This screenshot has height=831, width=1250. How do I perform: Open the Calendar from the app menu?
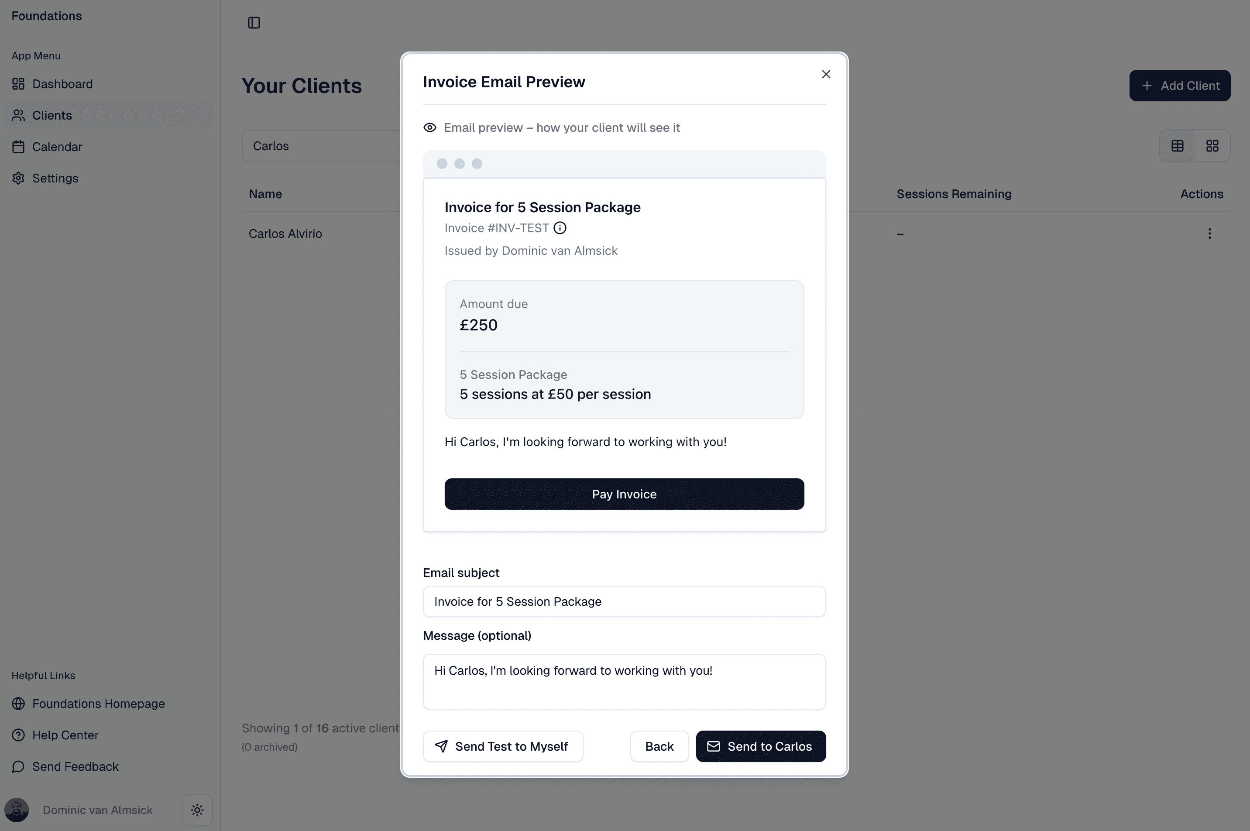[57, 146]
